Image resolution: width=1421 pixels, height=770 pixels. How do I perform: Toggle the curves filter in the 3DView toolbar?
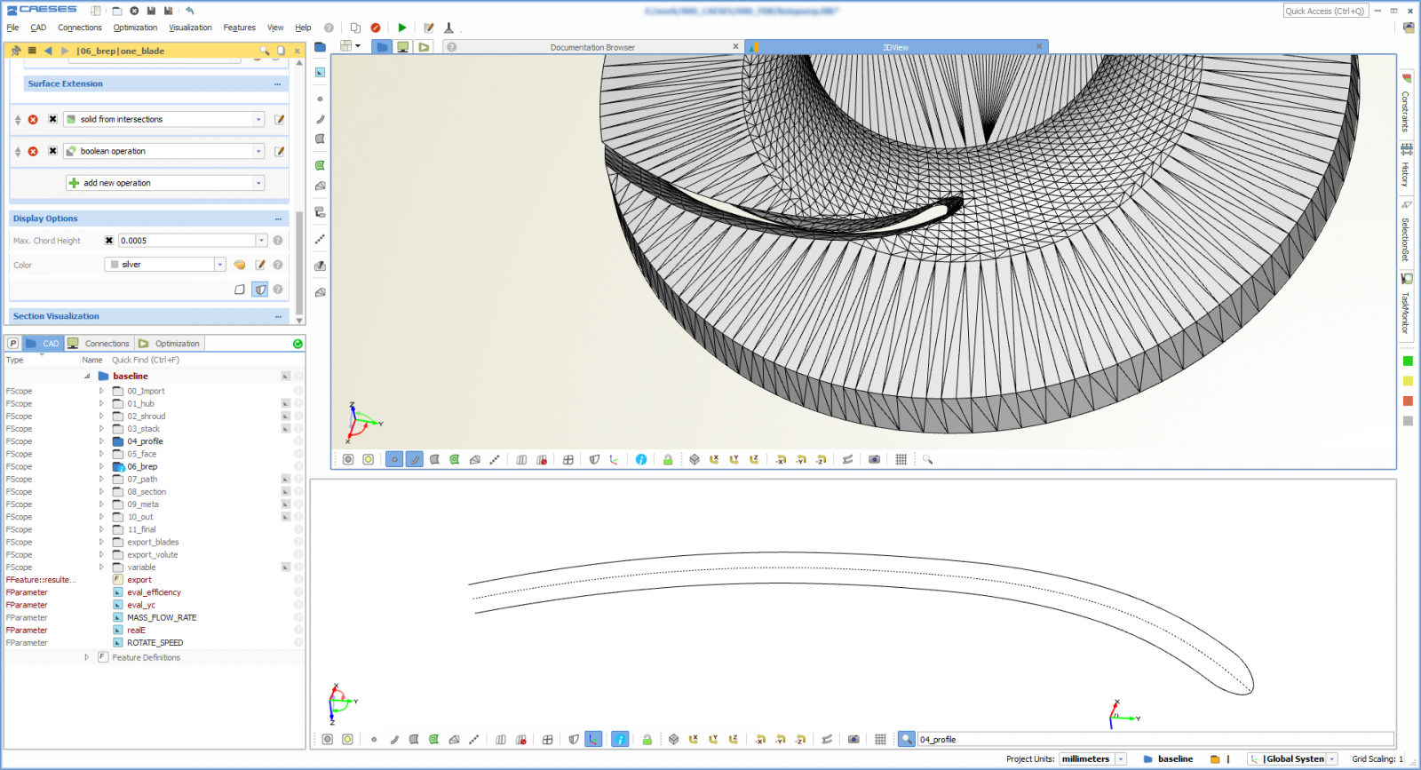click(415, 459)
